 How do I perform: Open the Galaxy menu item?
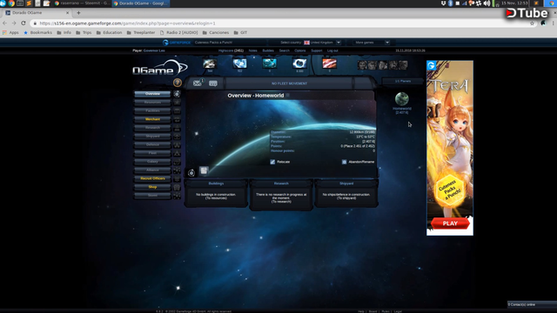pos(152,162)
